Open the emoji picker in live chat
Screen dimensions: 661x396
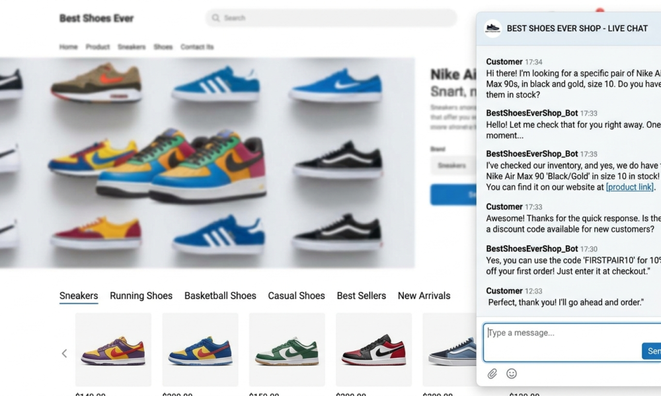click(x=512, y=374)
